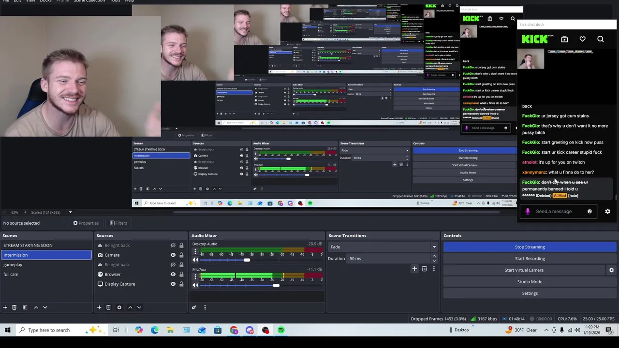Click the Mic/Aux volume slider handle

pyautogui.click(x=276, y=285)
